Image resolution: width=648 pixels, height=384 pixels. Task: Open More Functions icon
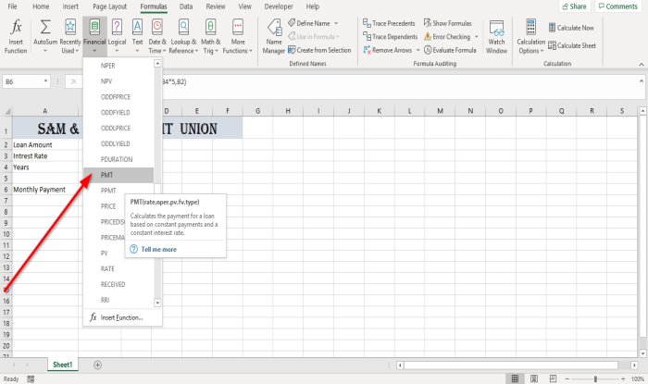pyautogui.click(x=238, y=27)
